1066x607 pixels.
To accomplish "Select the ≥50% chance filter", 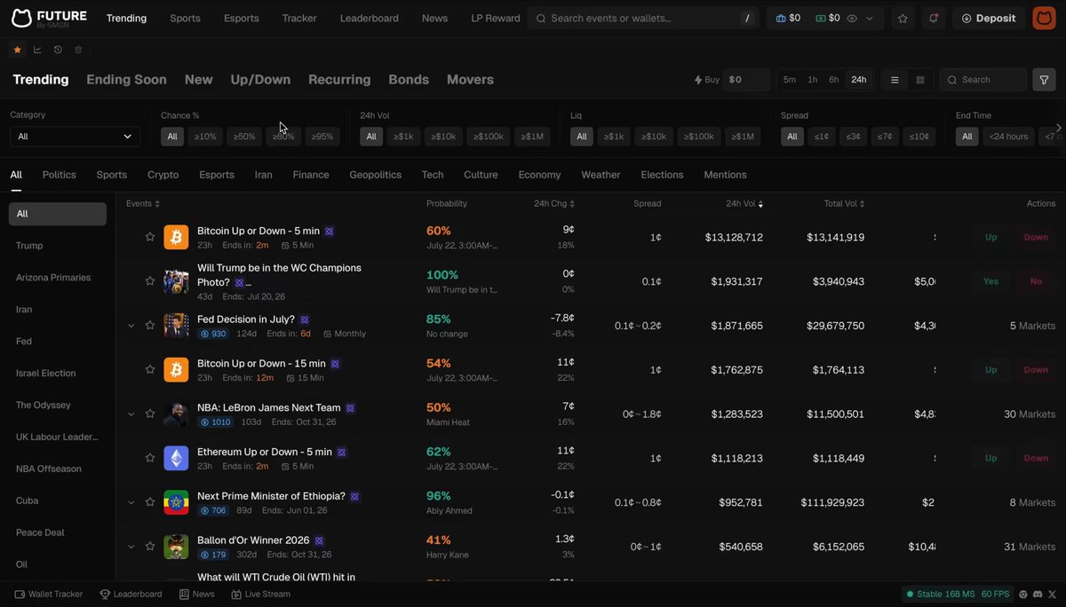I will (244, 137).
